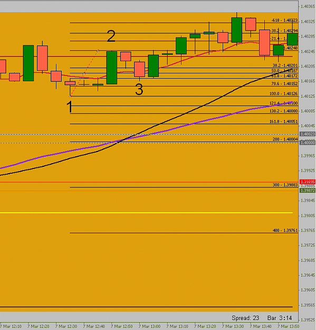Click the 7 Mar 12:40 time label

[x=94, y=326]
